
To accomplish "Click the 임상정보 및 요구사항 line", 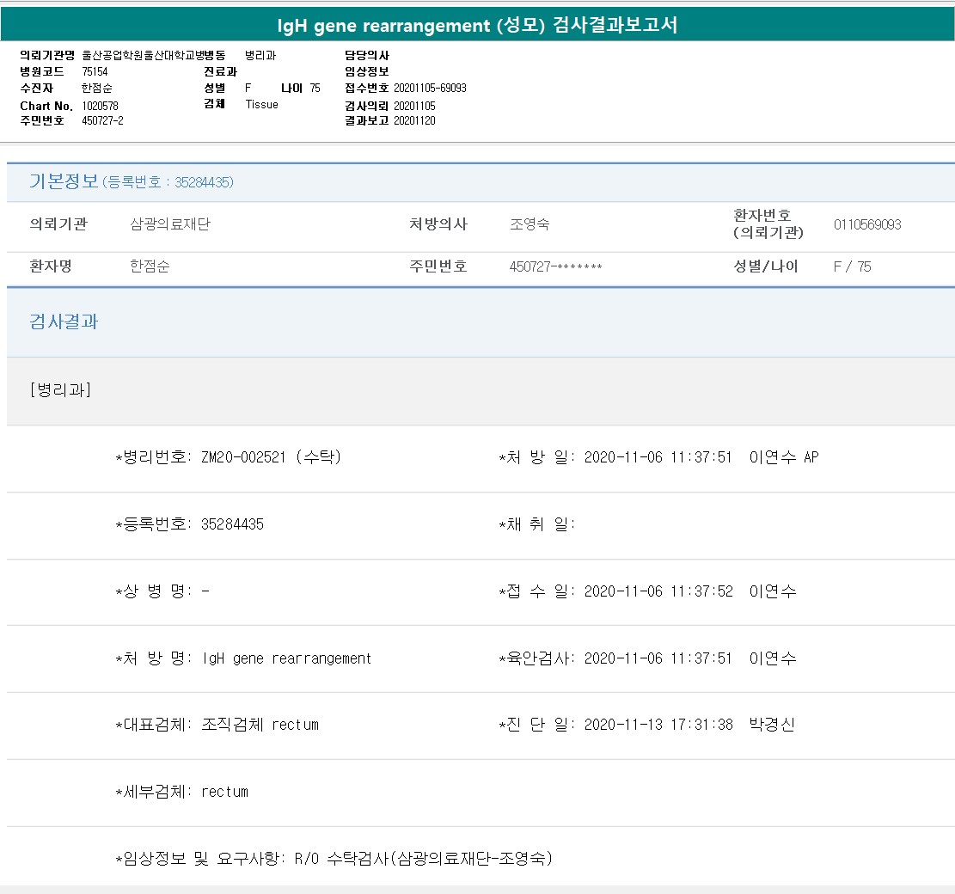I will point(334,858).
